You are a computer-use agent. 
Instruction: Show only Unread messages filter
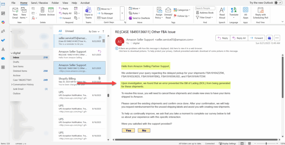coord(69,31)
